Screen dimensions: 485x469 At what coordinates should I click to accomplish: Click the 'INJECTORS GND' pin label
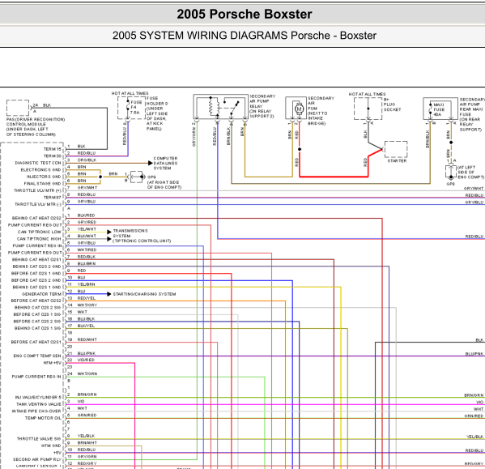click(44, 177)
